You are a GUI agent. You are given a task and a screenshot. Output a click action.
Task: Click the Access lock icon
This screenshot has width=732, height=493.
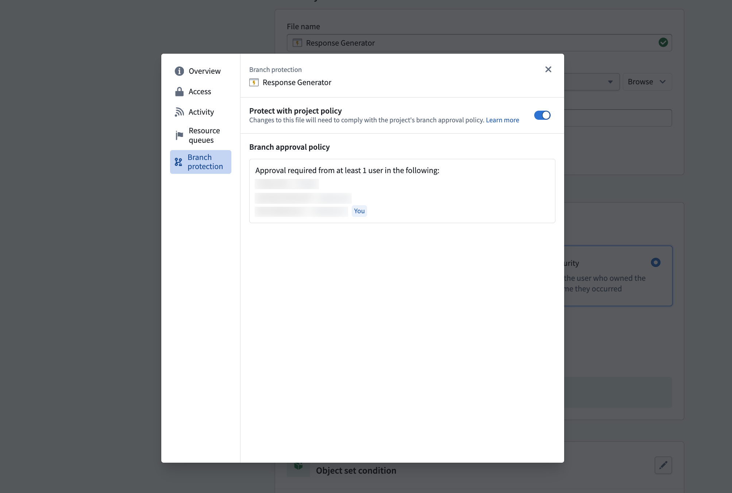tap(179, 91)
